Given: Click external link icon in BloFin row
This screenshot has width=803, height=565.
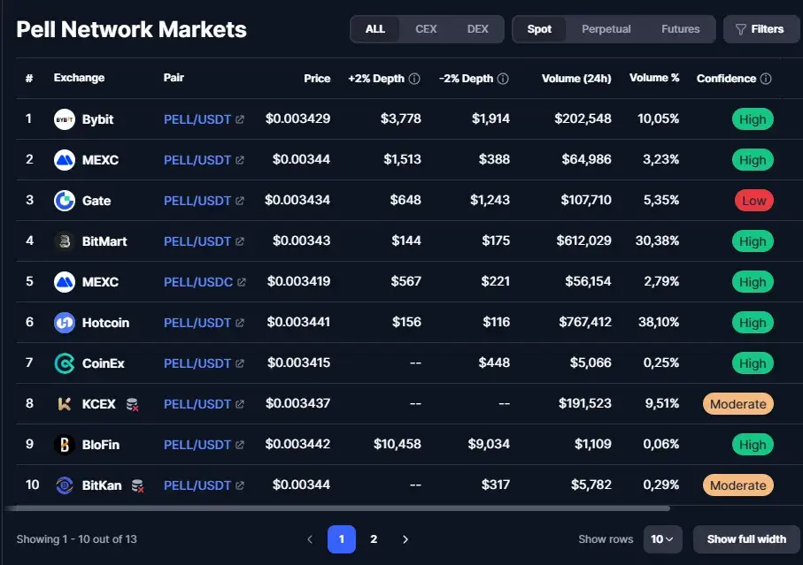Looking at the screenshot, I should point(240,445).
